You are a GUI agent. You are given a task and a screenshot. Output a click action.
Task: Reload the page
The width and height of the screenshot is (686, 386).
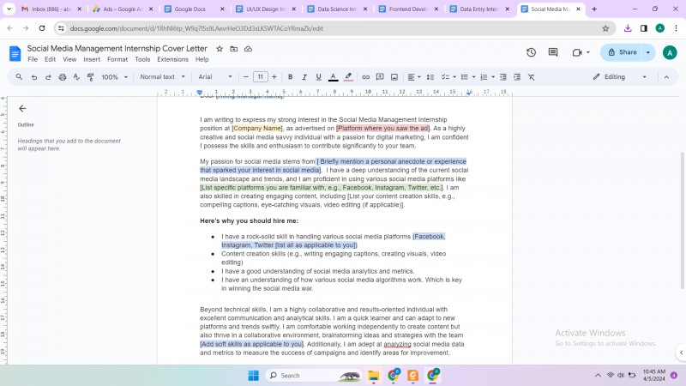(42, 28)
